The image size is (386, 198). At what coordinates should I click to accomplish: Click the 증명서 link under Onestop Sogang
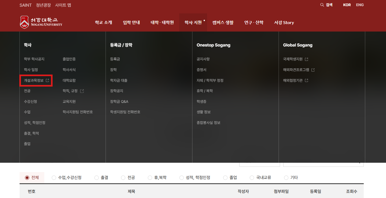pos(201,70)
